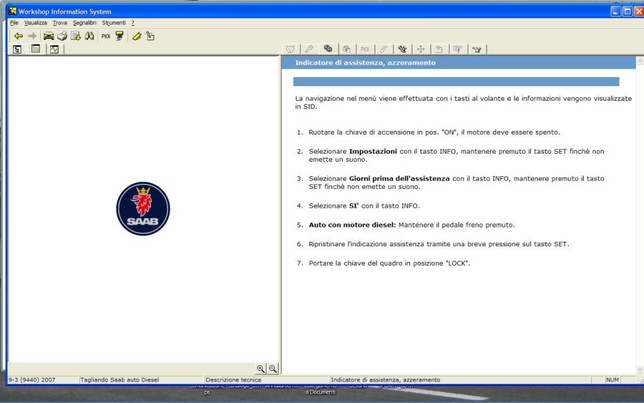The height and width of the screenshot is (403, 644).
Task: Switch to the tree structure tab
Action: coord(17,49)
